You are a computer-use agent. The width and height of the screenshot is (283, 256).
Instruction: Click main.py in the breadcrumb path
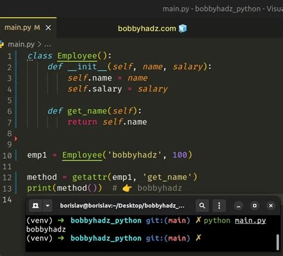(x=21, y=44)
